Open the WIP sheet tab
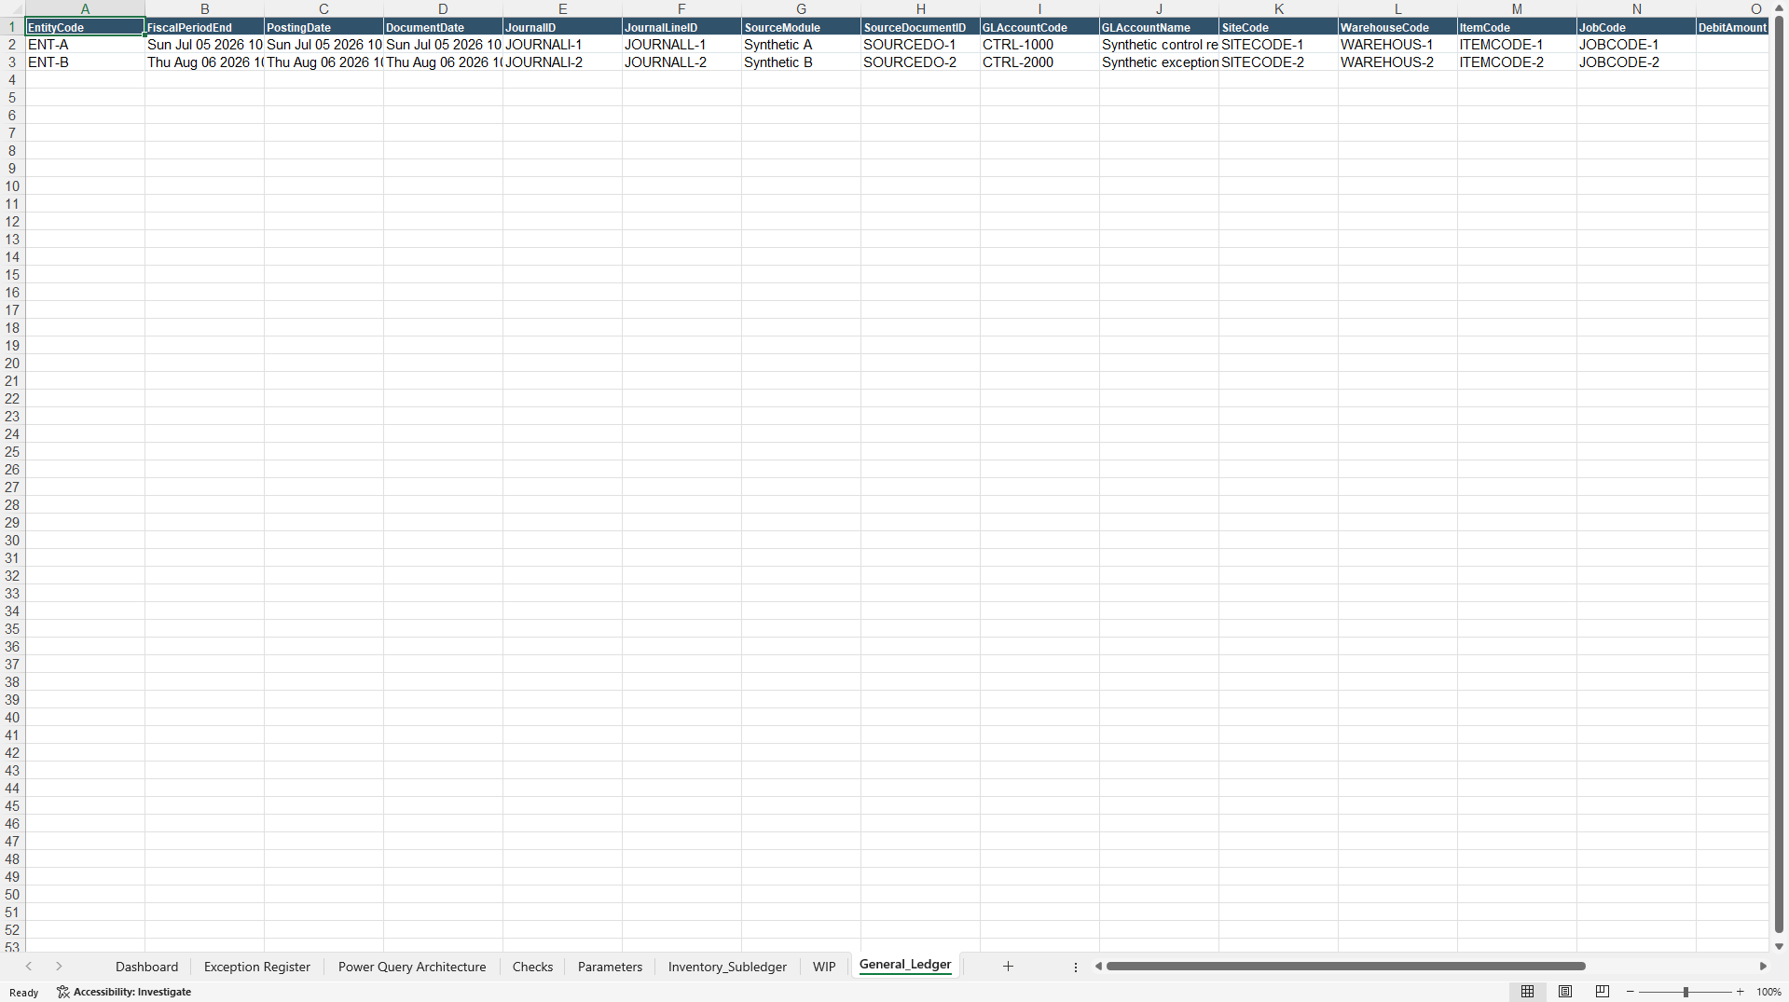The image size is (1789, 1002). pos(824,967)
